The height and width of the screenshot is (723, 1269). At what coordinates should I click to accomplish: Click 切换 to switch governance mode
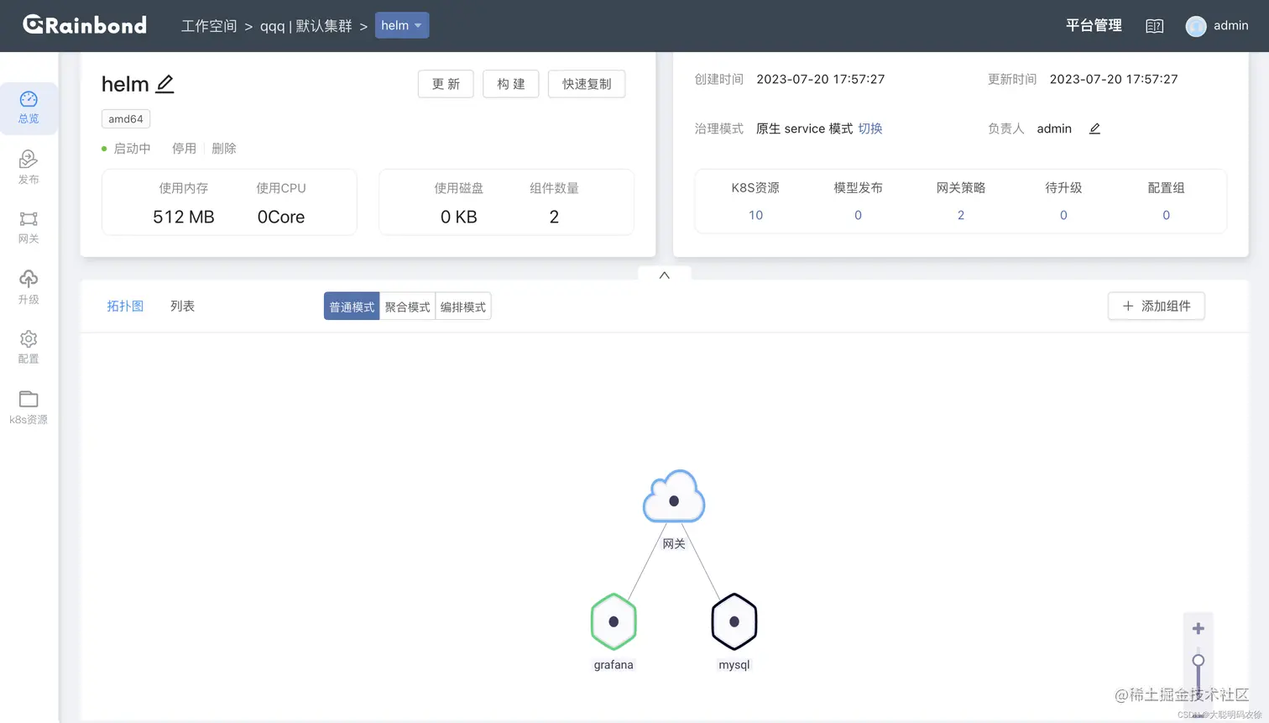(870, 128)
